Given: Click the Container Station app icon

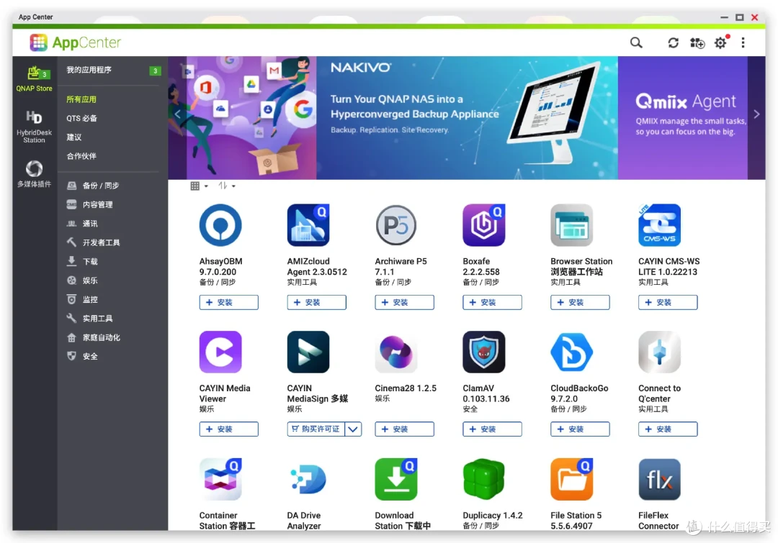Looking at the screenshot, I should 220,479.
